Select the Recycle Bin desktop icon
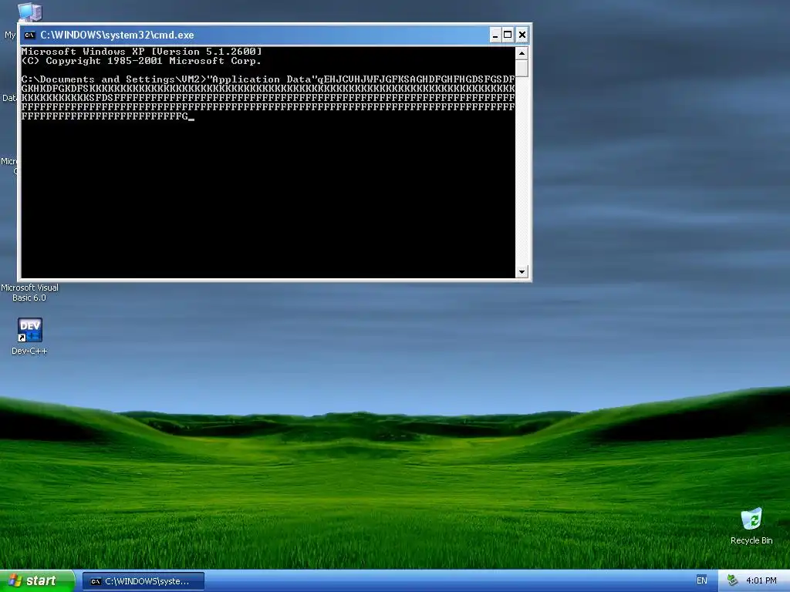Image resolution: width=790 pixels, height=592 pixels. click(x=751, y=519)
